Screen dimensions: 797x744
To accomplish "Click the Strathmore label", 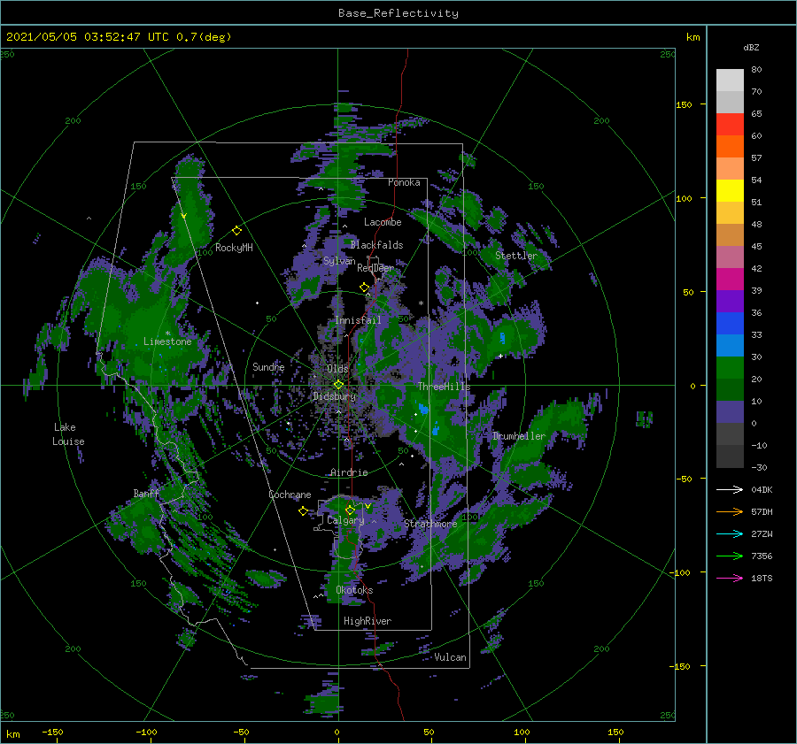I will coord(430,524).
